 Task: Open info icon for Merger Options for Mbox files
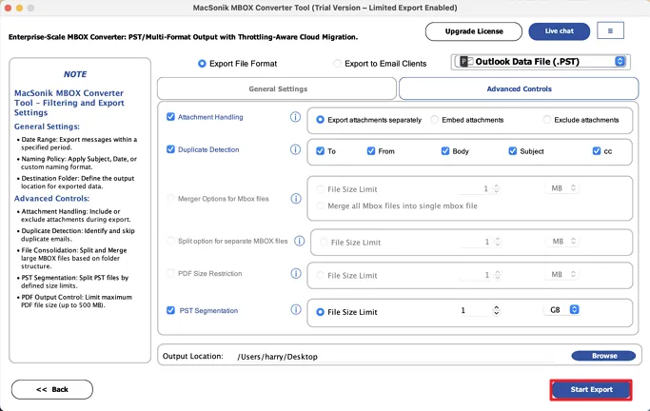pyautogui.click(x=296, y=199)
